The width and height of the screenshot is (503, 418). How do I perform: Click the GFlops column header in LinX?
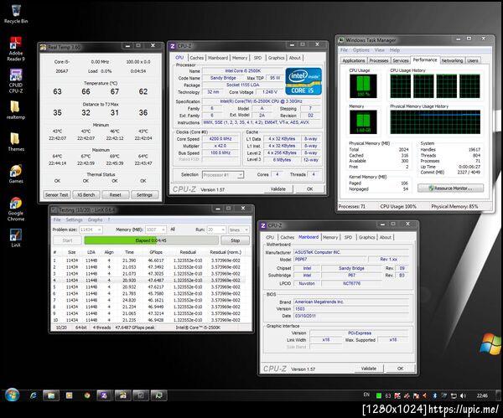pos(156,252)
